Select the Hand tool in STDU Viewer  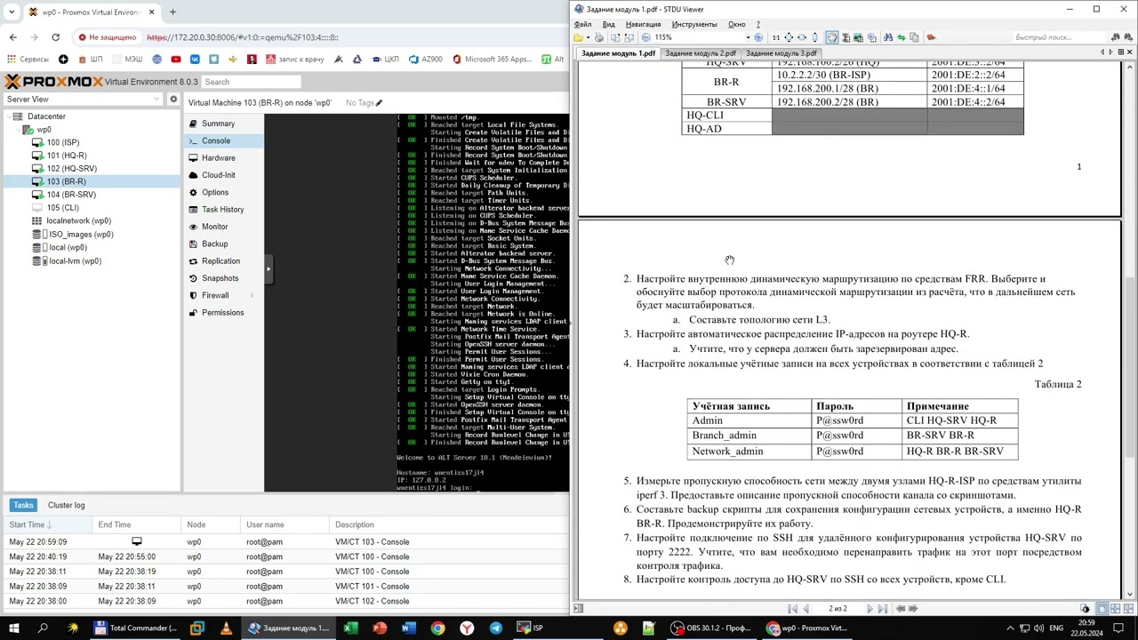(x=831, y=37)
